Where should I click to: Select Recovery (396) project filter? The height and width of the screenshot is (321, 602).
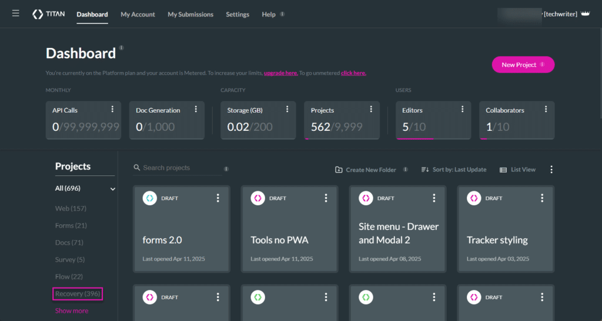(78, 293)
